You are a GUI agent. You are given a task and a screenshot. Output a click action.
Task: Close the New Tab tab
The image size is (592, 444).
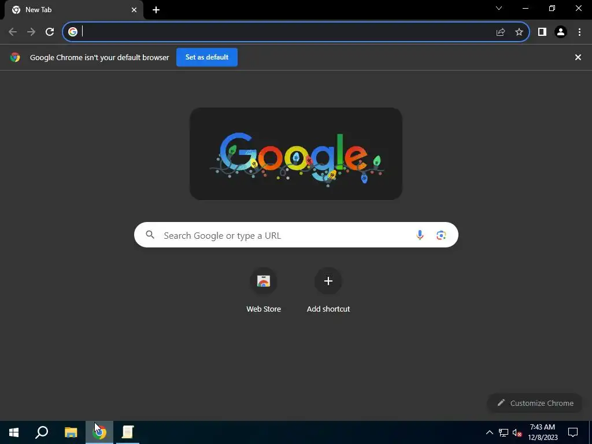(134, 10)
